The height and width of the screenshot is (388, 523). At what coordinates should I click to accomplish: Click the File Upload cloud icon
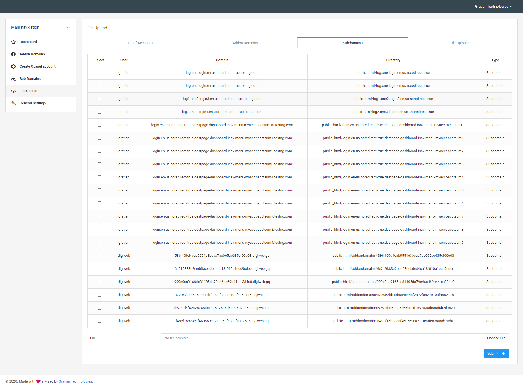(x=13, y=91)
